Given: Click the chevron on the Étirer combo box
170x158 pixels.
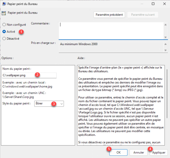Looking at the screenshot, I should coord(62,104).
